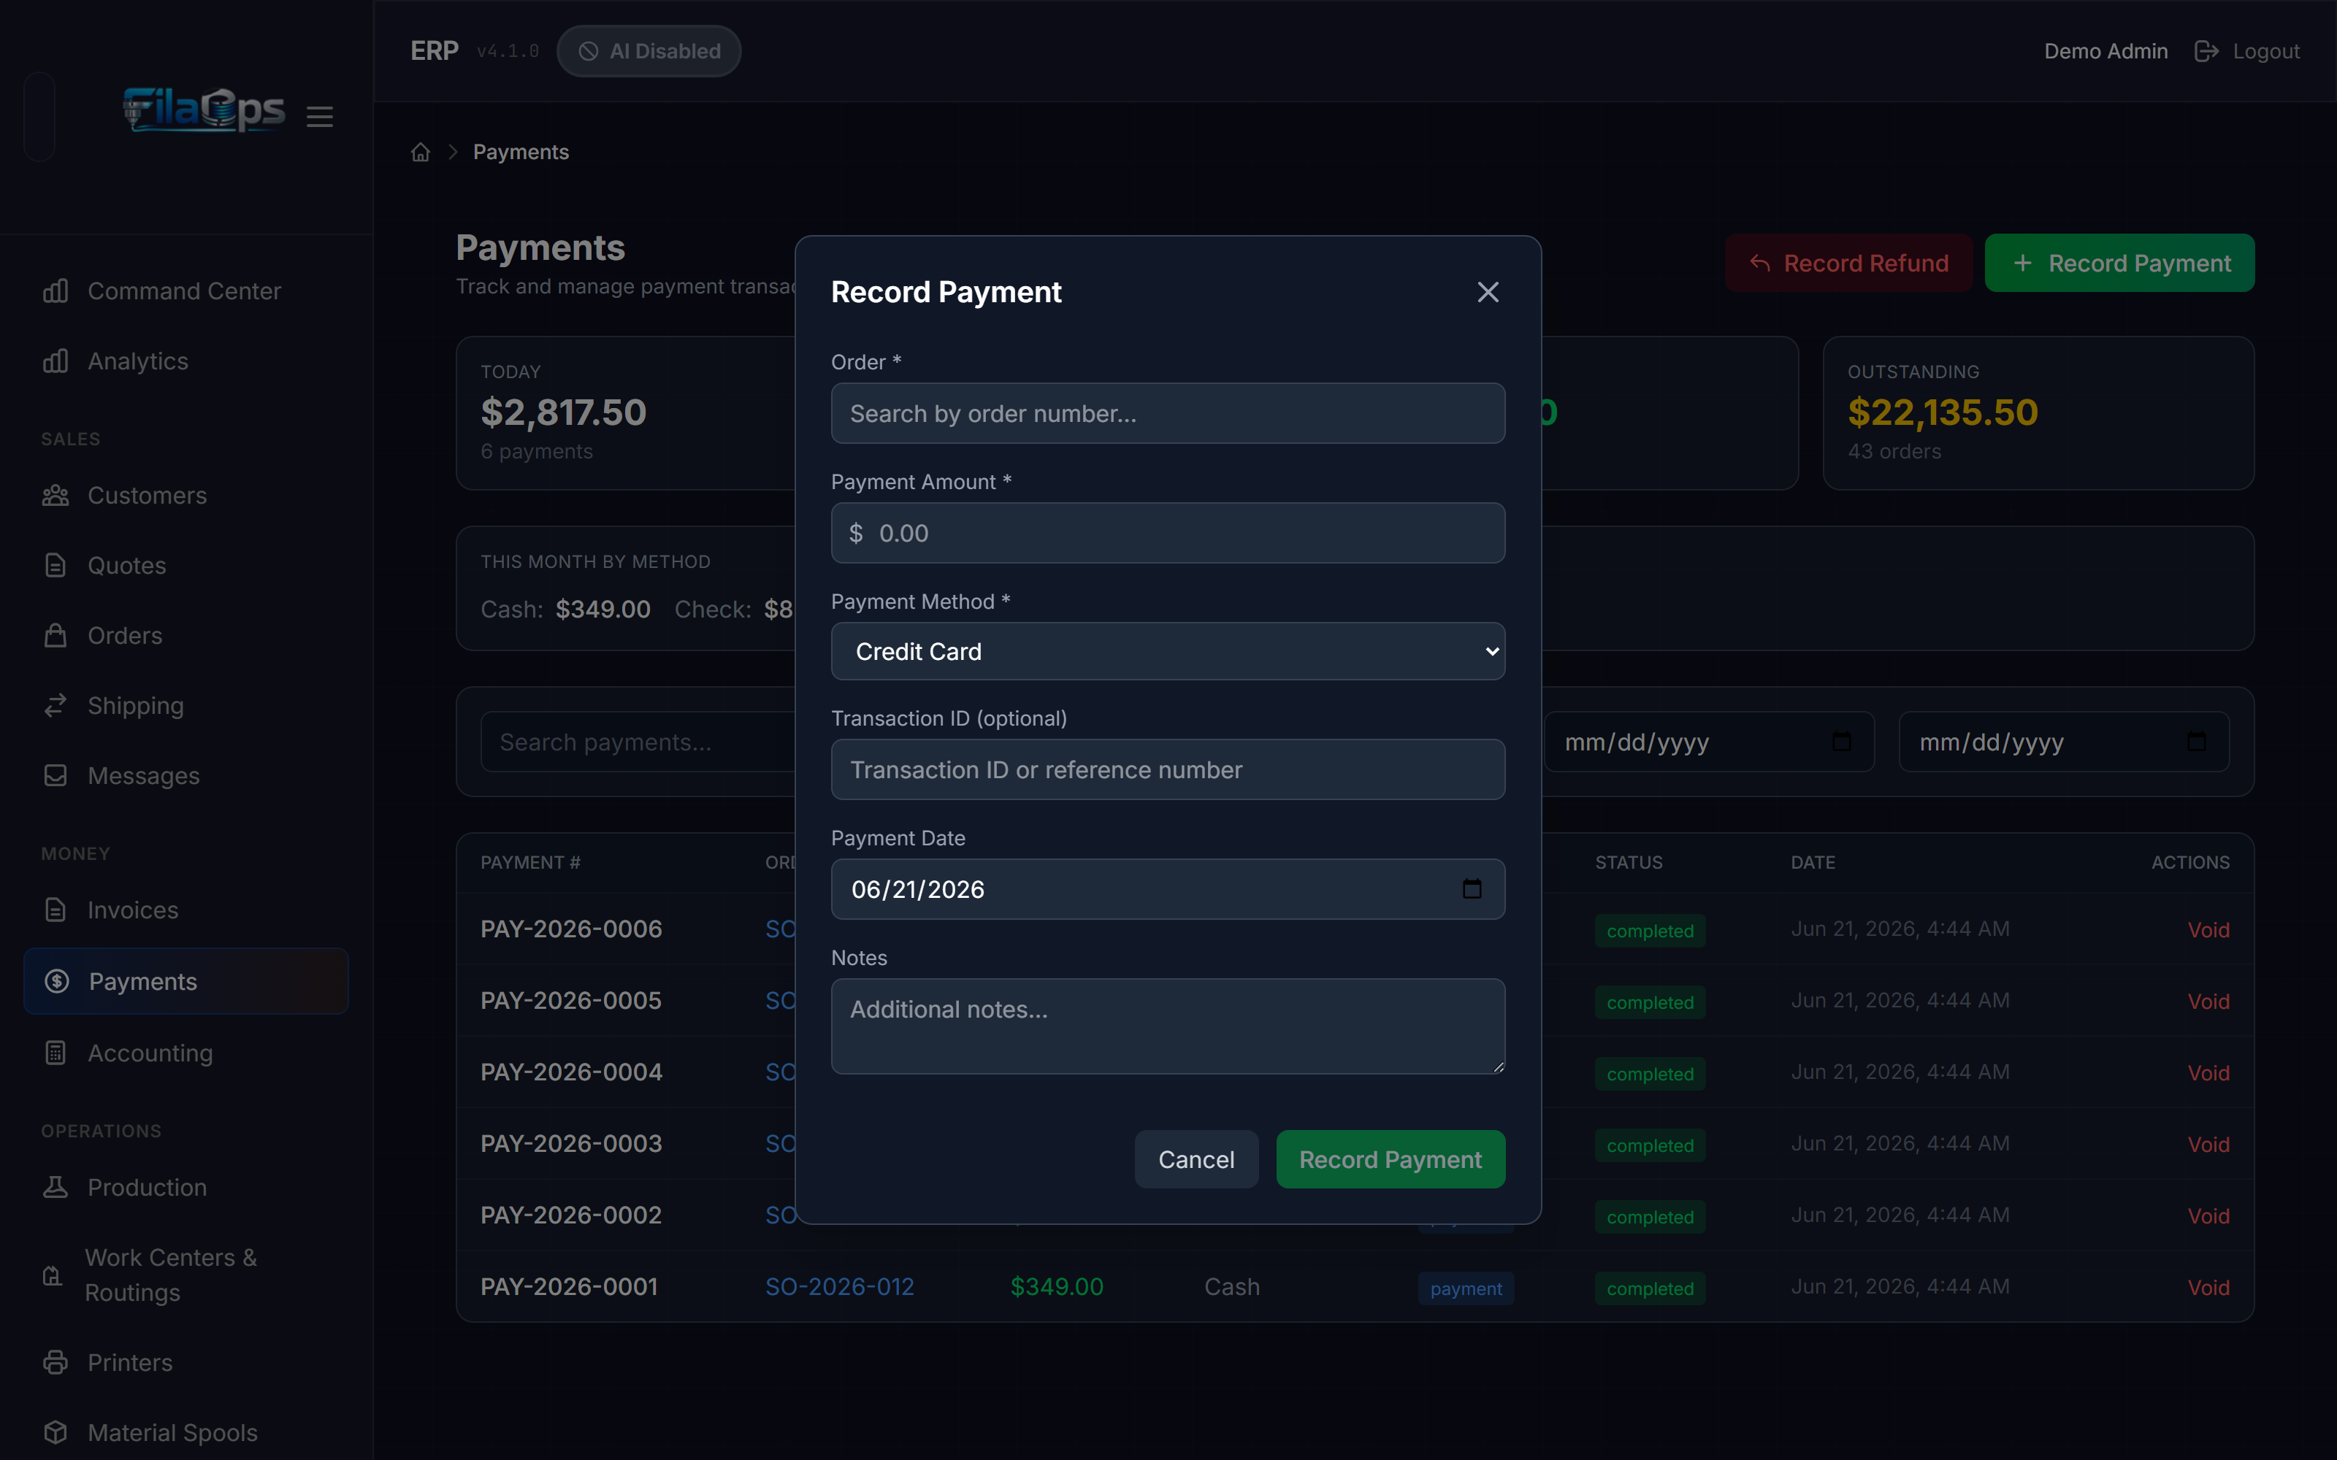Open Shipping from sidebar
Screen dimensions: 2337x1460
(x=185, y=706)
